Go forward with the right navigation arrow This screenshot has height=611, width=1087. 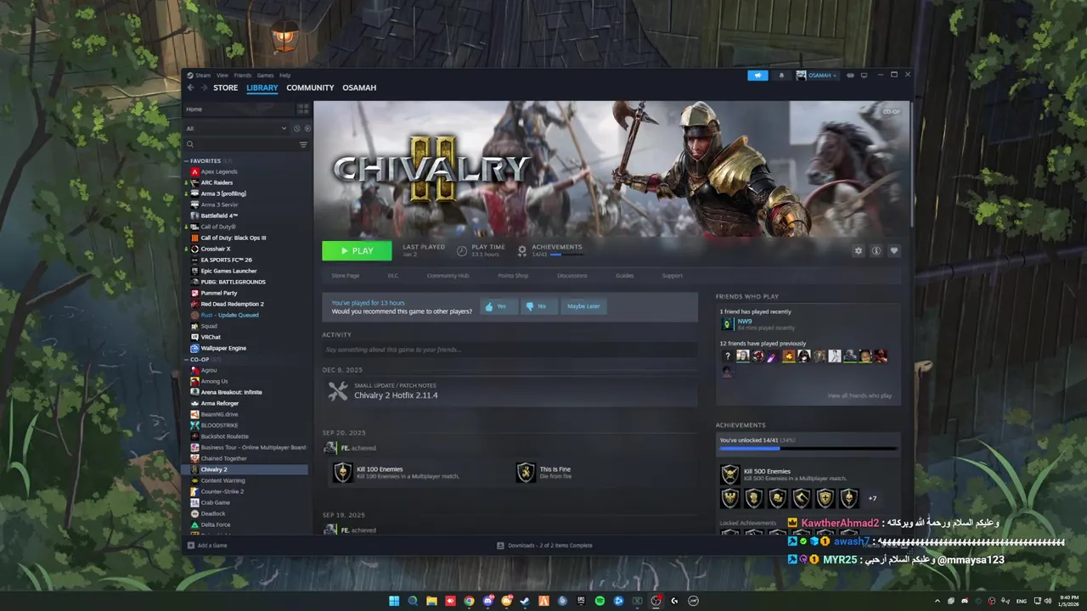pyautogui.click(x=204, y=87)
